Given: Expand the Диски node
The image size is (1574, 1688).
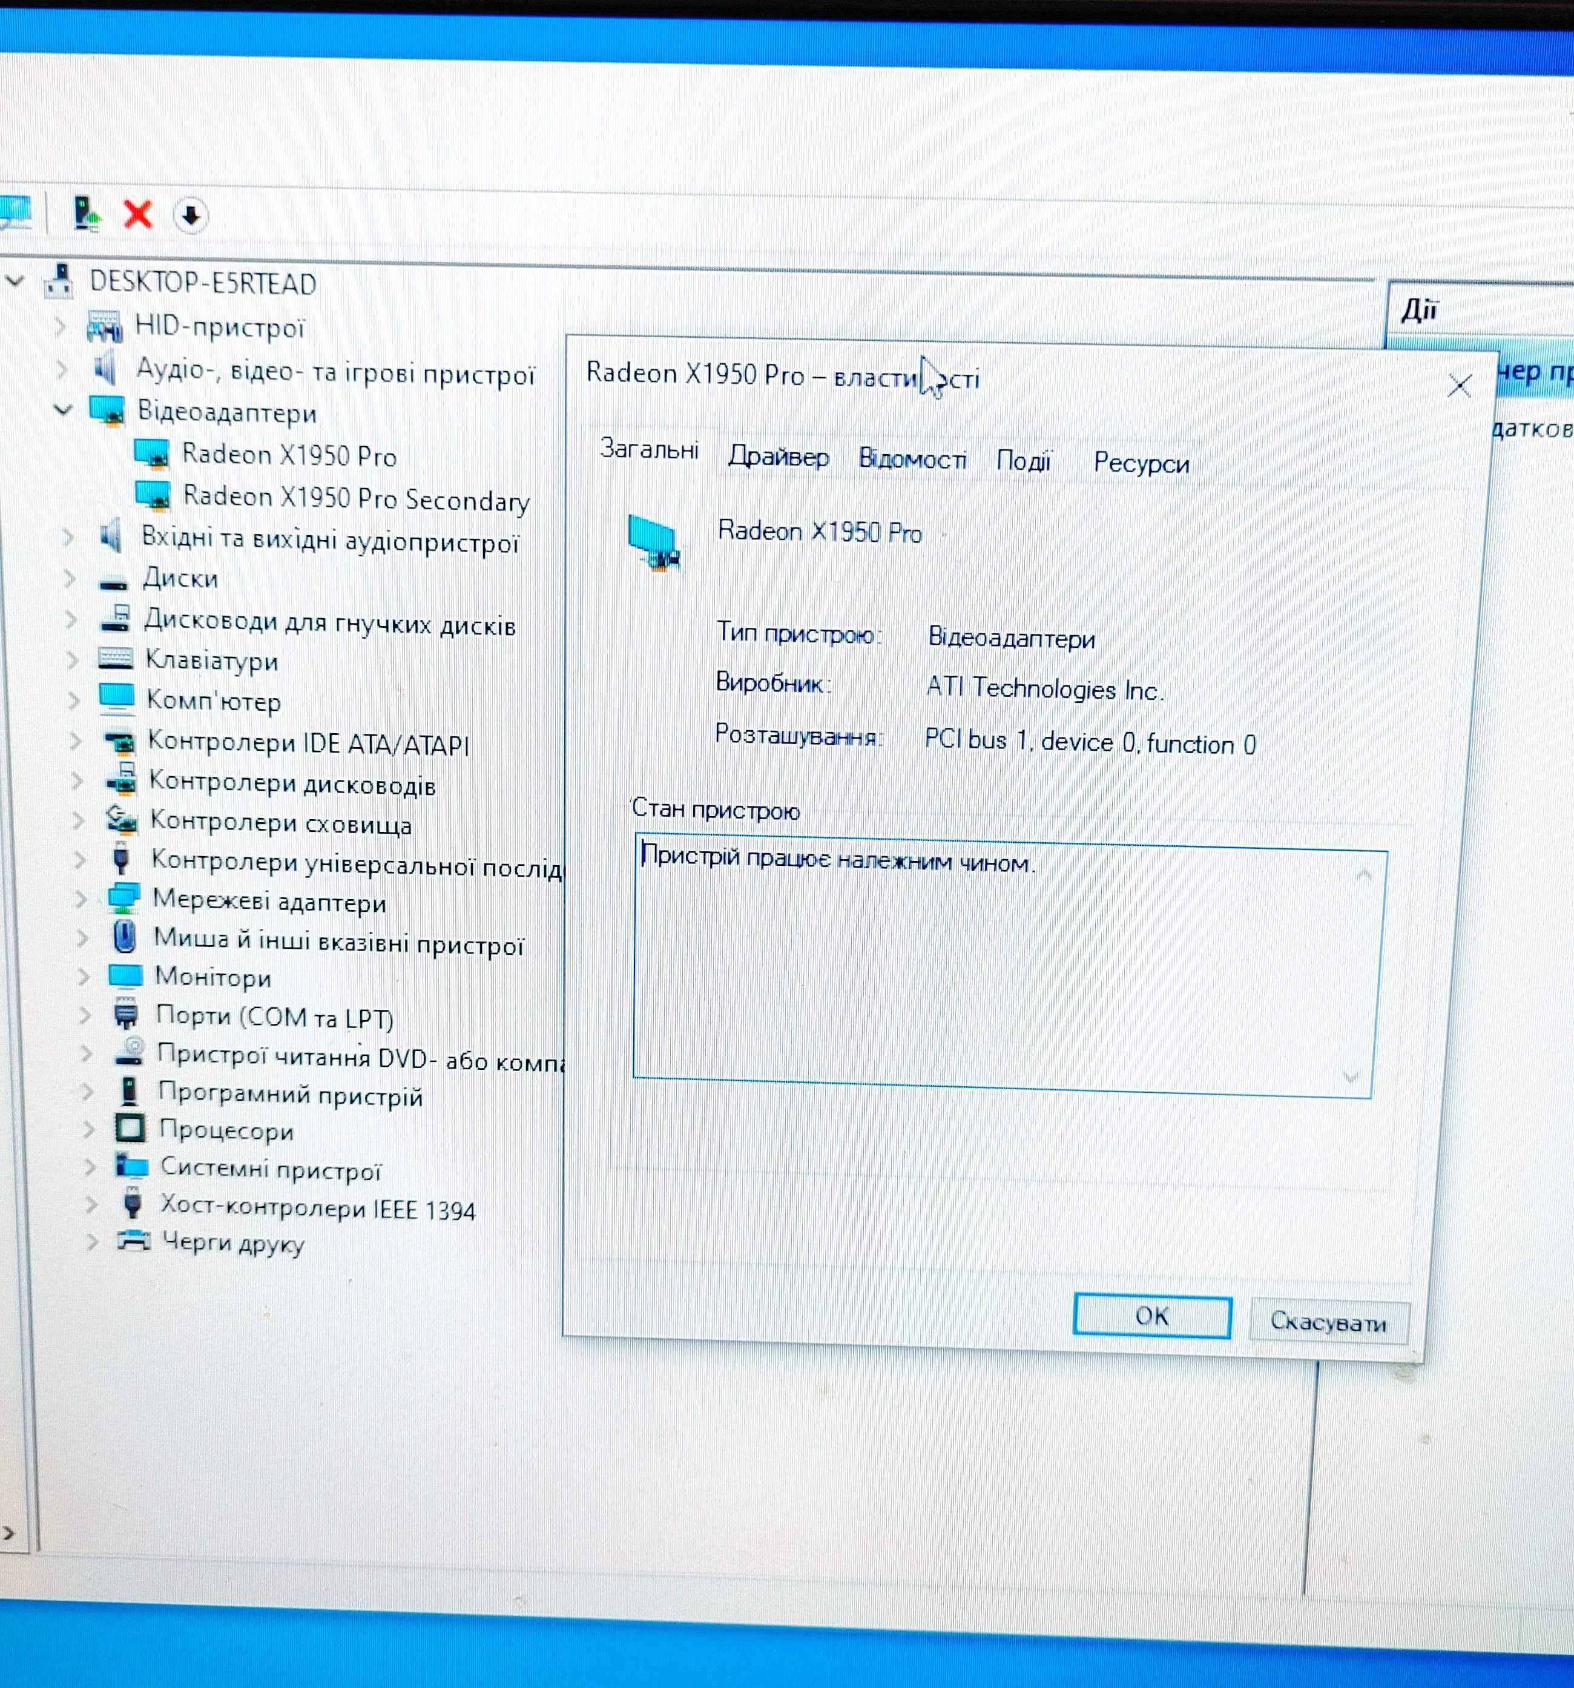Looking at the screenshot, I should (x=70, y=578).
